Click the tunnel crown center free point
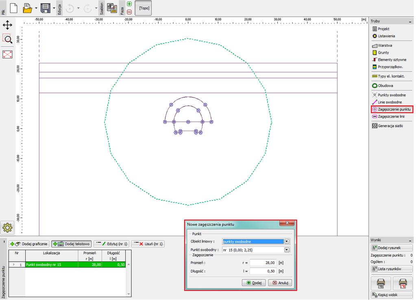 pyautogui.click(x=188, y=122)
